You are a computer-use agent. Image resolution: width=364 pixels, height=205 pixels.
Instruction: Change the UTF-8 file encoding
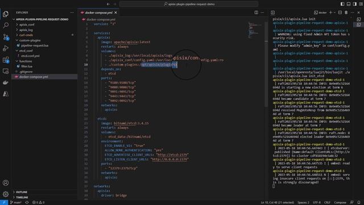click(x=317, y=203)
